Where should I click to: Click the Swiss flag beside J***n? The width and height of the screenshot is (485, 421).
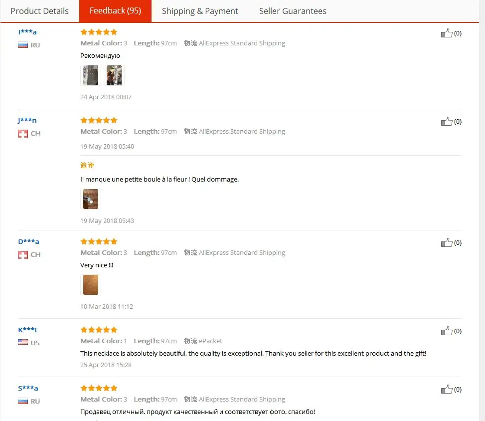(23, 133)
